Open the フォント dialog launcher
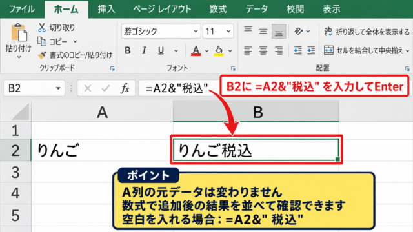This screenshot has width=413, height=232. [x=233, y=69]
